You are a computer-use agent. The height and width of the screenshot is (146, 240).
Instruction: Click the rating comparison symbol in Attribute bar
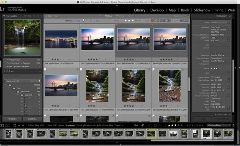122,21
